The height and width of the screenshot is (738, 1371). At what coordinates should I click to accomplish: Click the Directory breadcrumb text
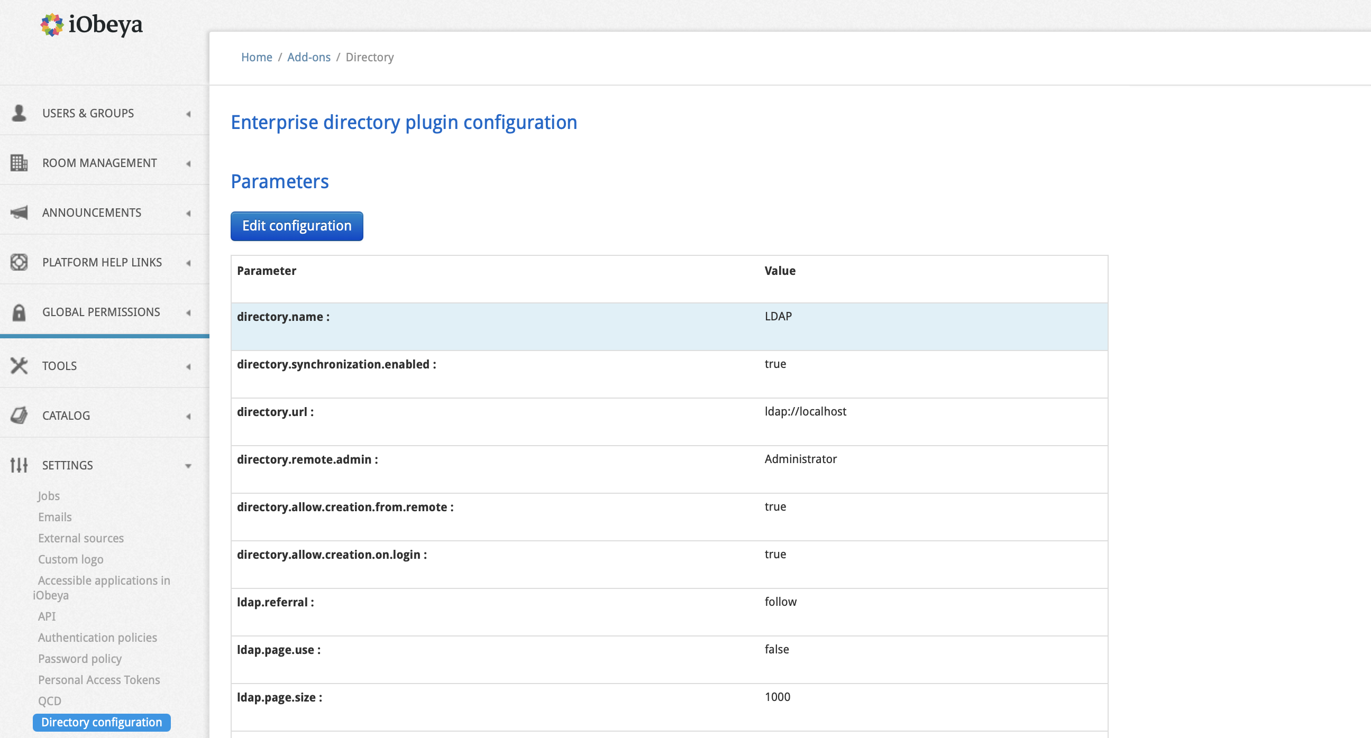[370, 57]
